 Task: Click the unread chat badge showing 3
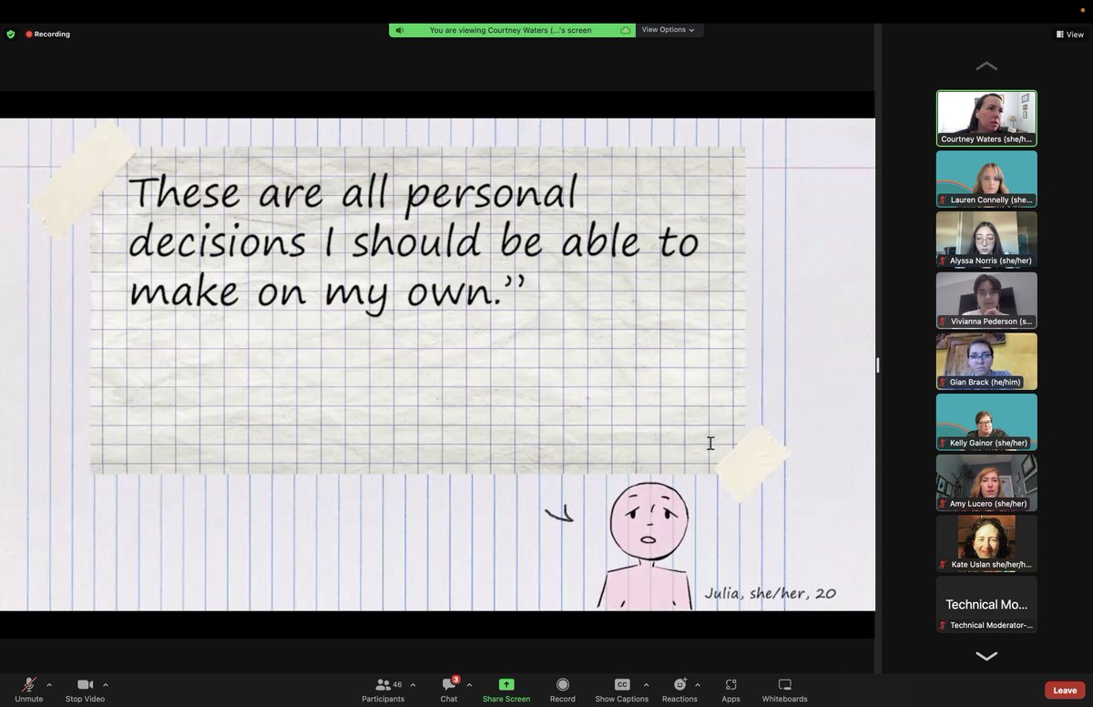pyautogui.click(x=455, y=680)
